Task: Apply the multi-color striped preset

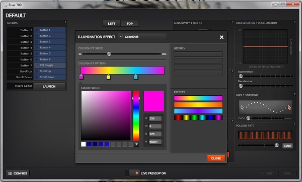Action: [x=198, y=117]
